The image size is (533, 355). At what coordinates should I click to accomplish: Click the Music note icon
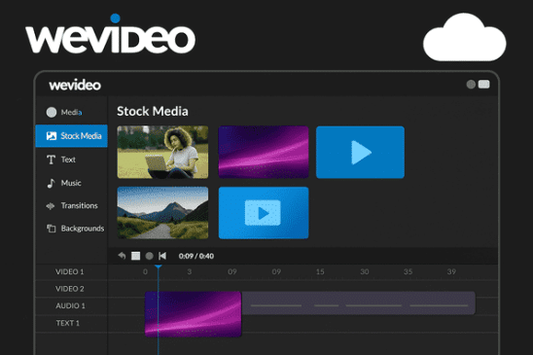pos(51,183)
